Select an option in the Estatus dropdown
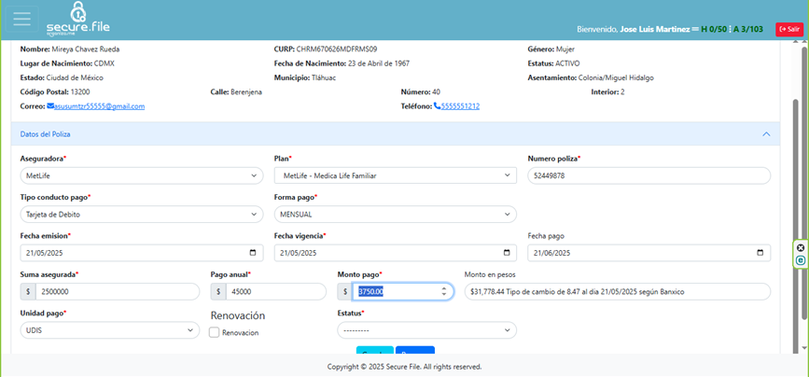 pos(426,330)
